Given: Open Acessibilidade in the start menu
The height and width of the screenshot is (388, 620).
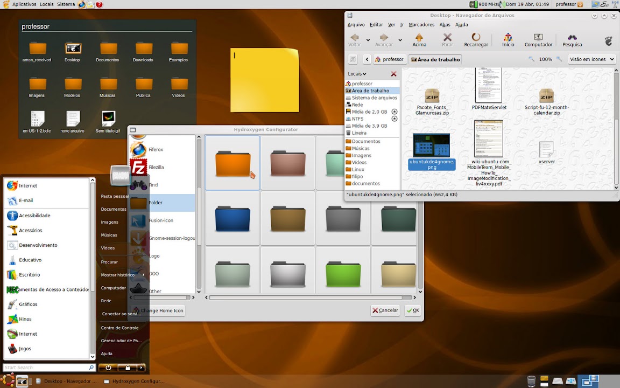Looking at the screenshot, I should point(47,216).
